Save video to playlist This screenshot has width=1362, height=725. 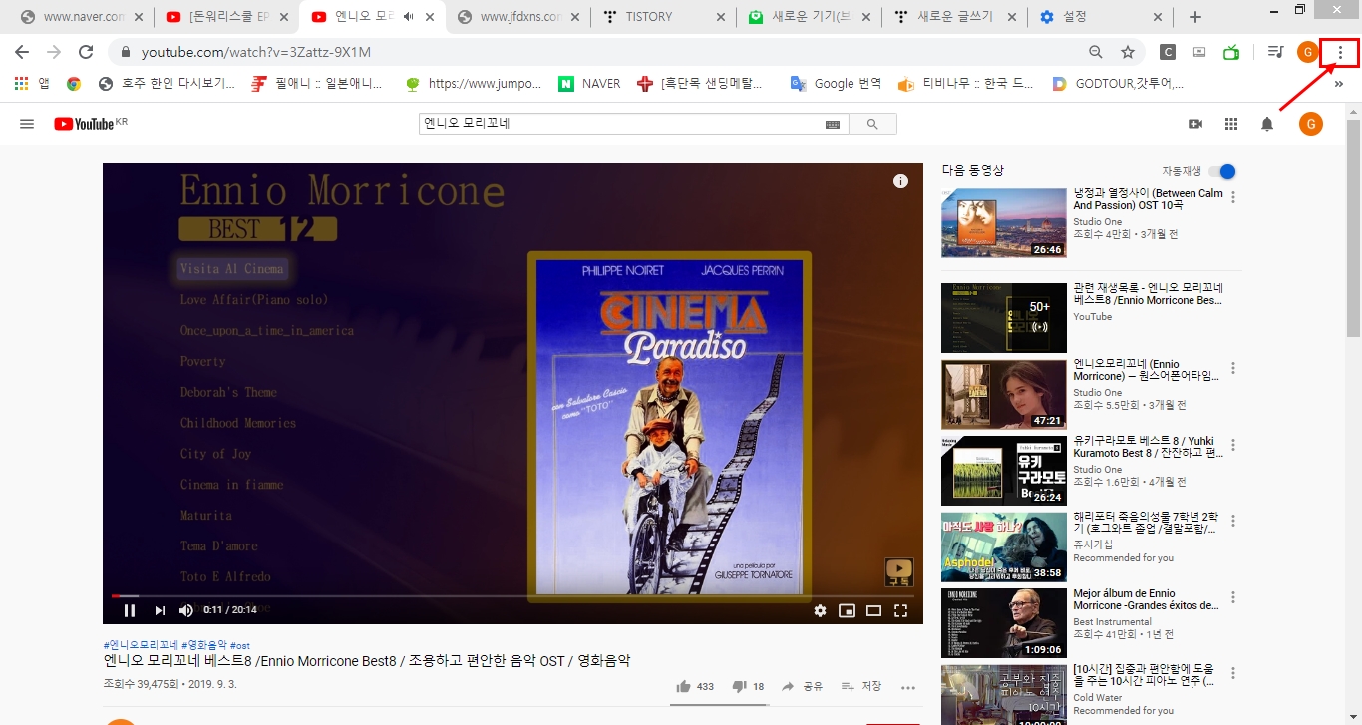click(x=861, y=686)
